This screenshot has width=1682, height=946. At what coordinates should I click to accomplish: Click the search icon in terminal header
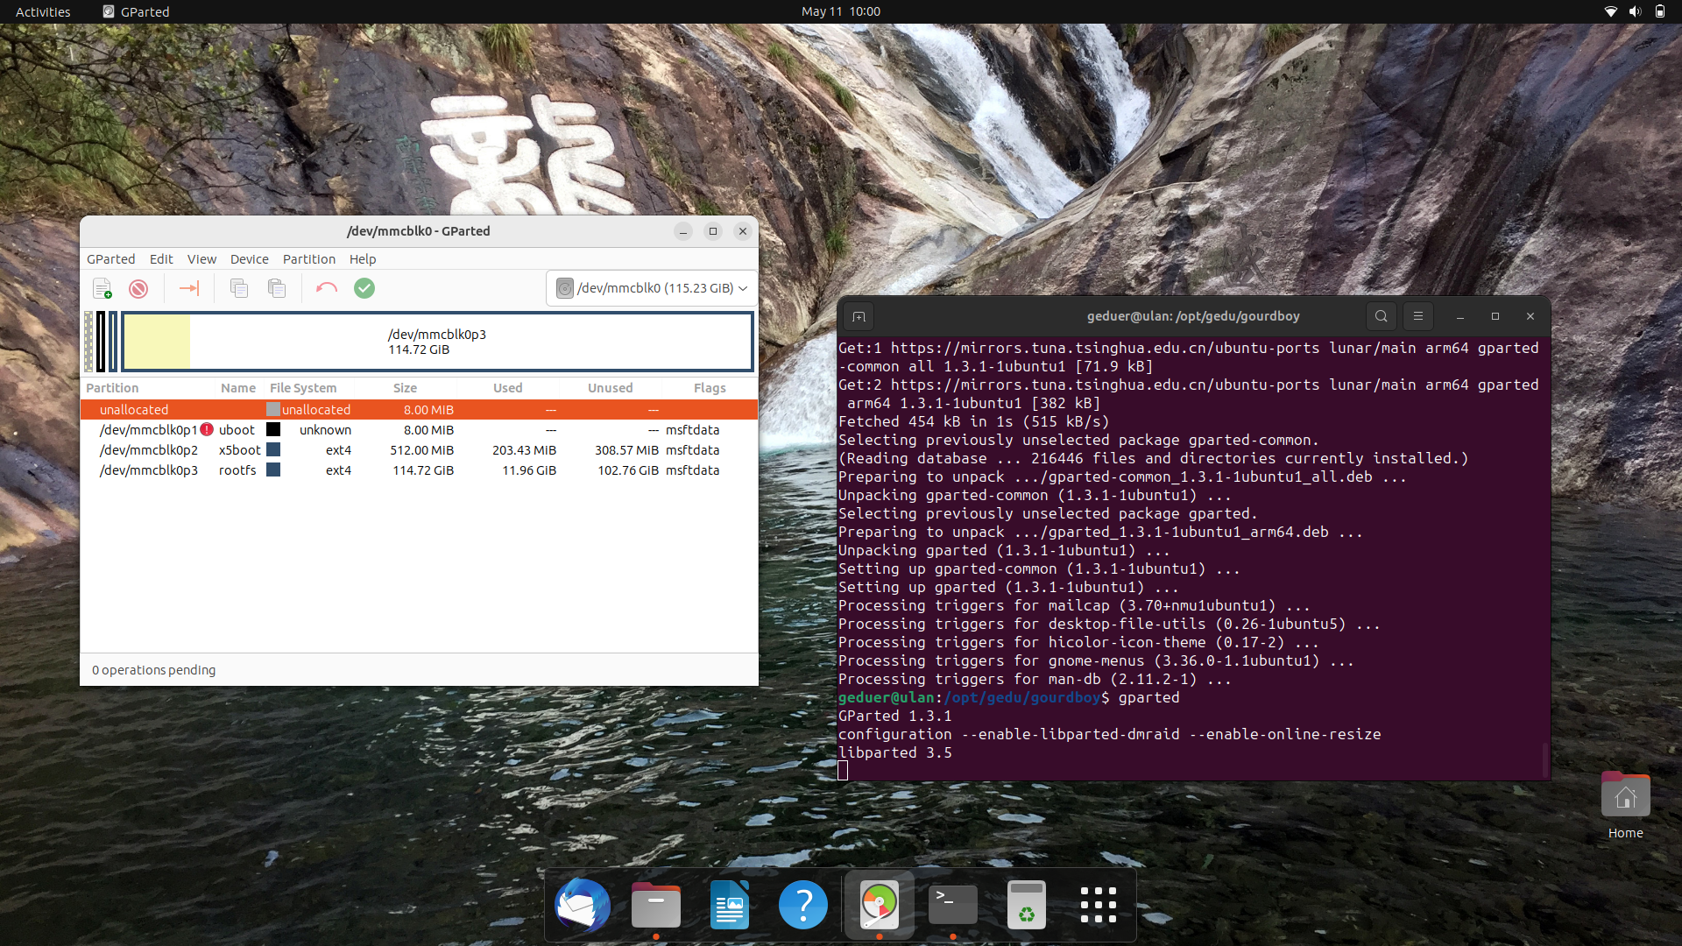[x=1382, y=316]
